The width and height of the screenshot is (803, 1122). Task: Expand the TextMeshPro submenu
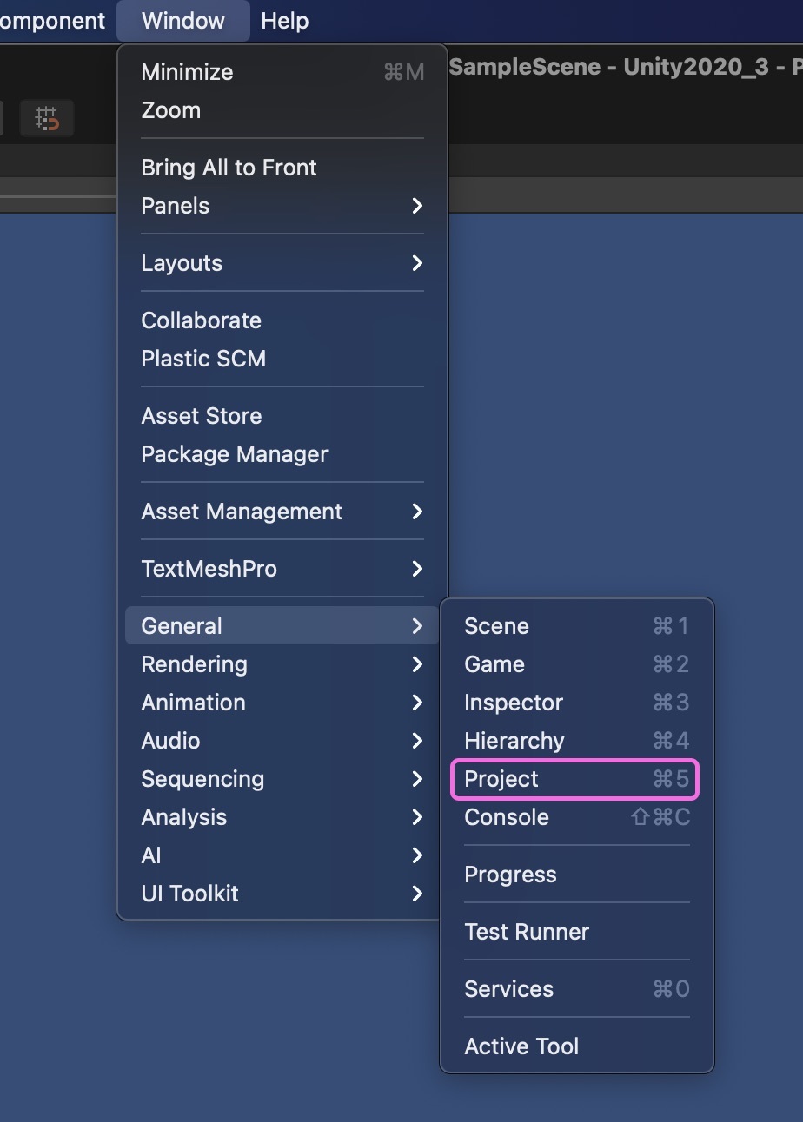[x=282, y=569]
